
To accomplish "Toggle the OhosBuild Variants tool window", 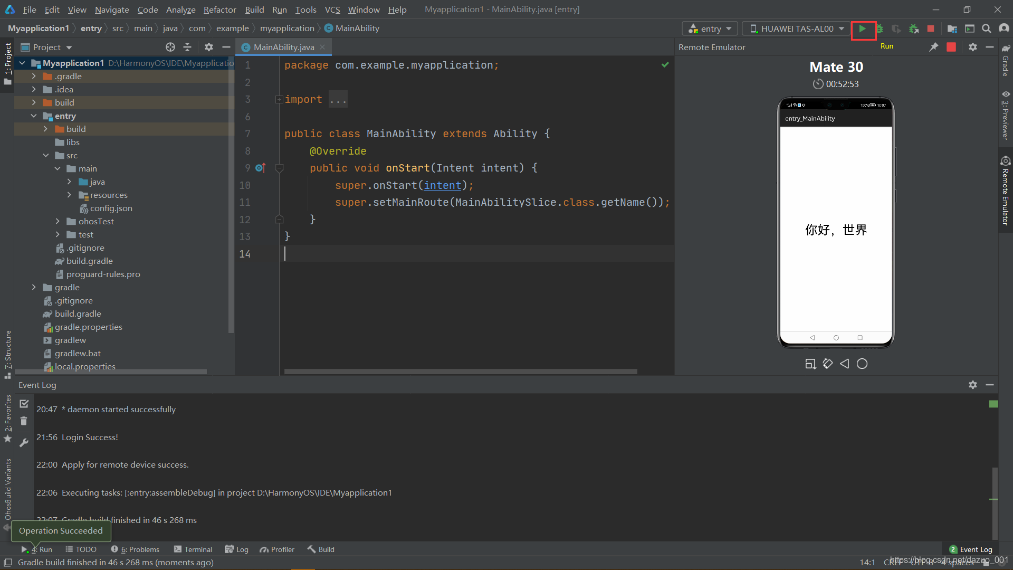I will [x=7, y=493].
